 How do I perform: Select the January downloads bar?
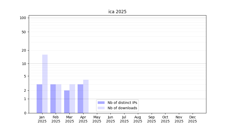click(45, 84)
